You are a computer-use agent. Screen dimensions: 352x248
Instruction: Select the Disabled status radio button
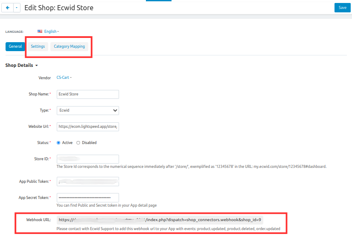pyautogui.click(x=78, y=143)
